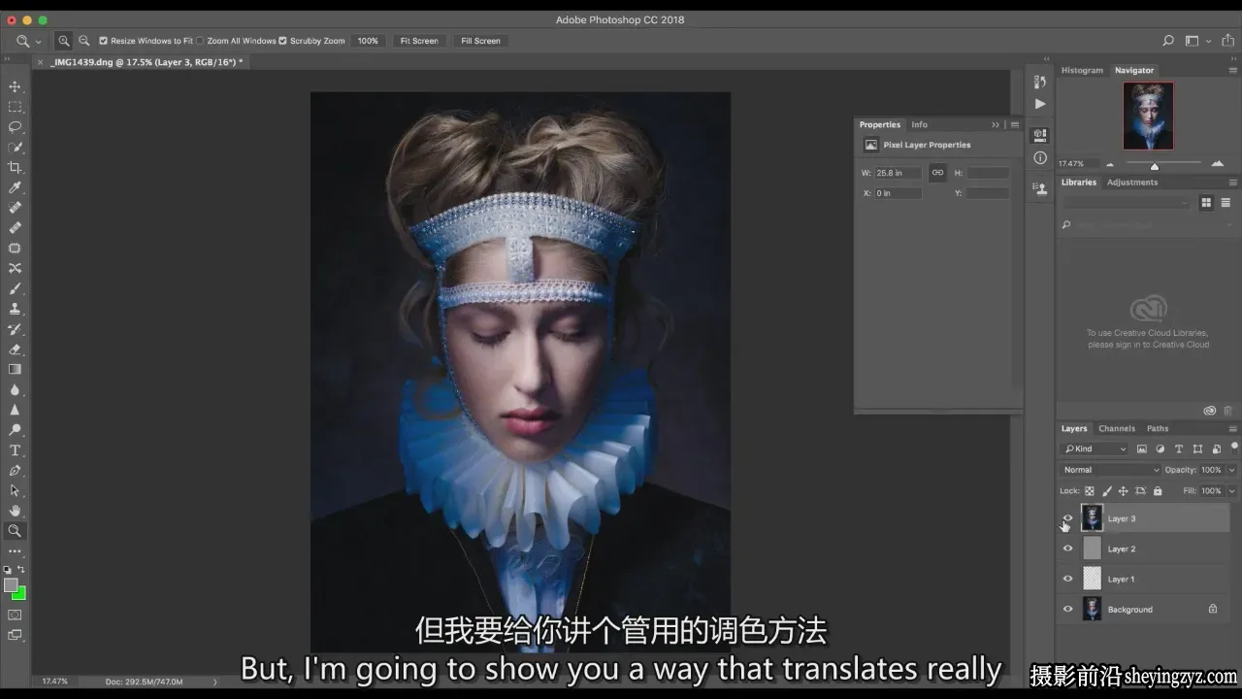Open the layer Kind filter dropdown
Screen dimensions: 1242x699
pyautogui.click(x=1095, y=449)
